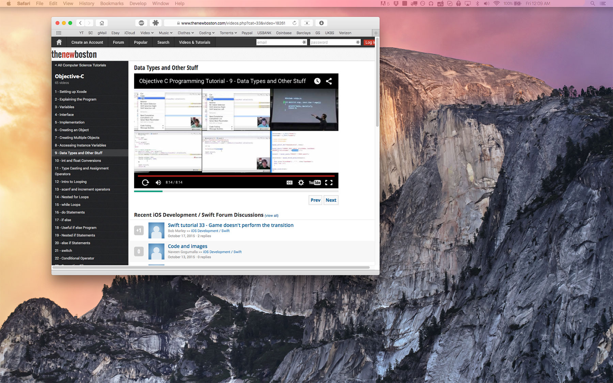Open the view all discussions link
The image size is (613, 383).
pyautogui.click(x=271, y=216)
